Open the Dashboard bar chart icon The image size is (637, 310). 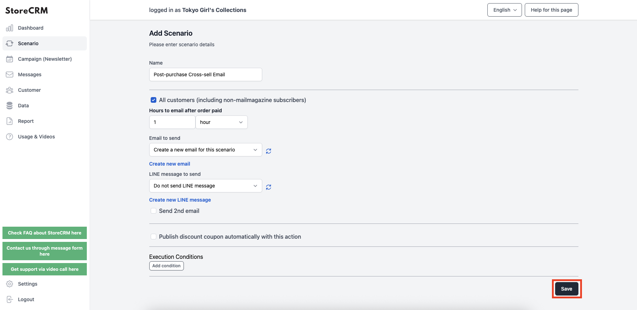(10, 28)
